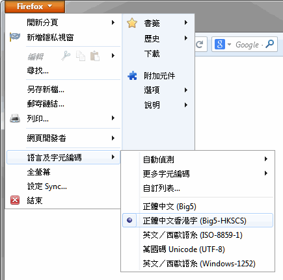Image resolution: width=283 pixels, height=280 pixels.
Task: Click inside the Google search field
Action: 249,45
